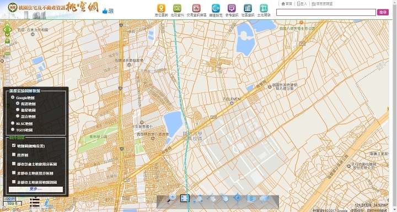Image resolution: width=397 pixels, height=212 pixels.
Task: Enable the 段界圖 checkbox
Action: pos(14,155)
